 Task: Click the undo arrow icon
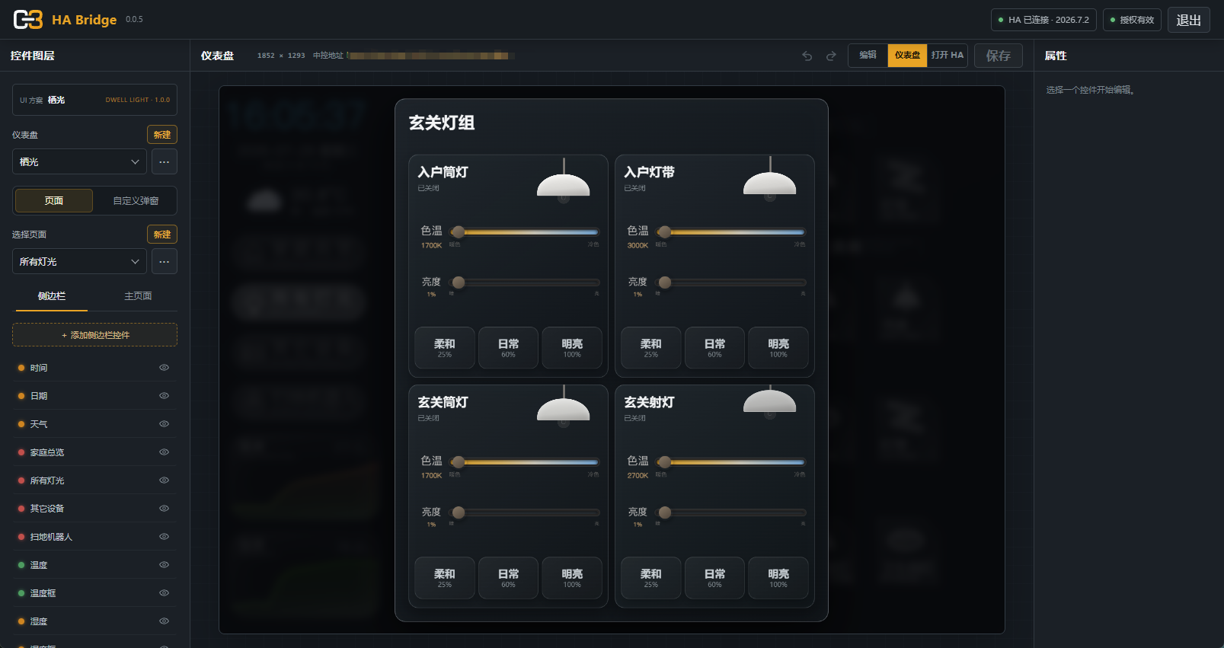pyautogui.click(x=807, y=56)
